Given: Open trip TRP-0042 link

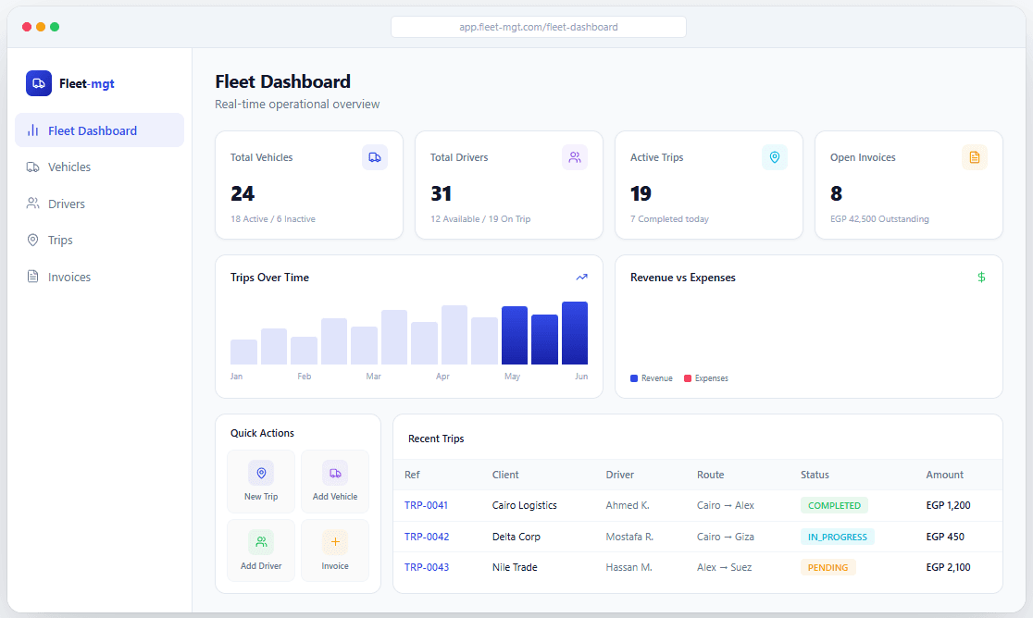Looking at the screenshot, I should 427,537.
